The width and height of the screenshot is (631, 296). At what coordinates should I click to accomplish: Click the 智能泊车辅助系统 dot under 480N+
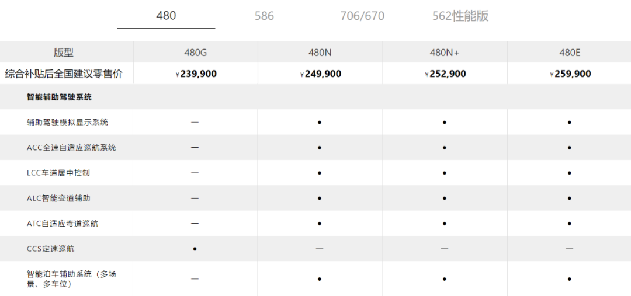(x=444, y=278)
